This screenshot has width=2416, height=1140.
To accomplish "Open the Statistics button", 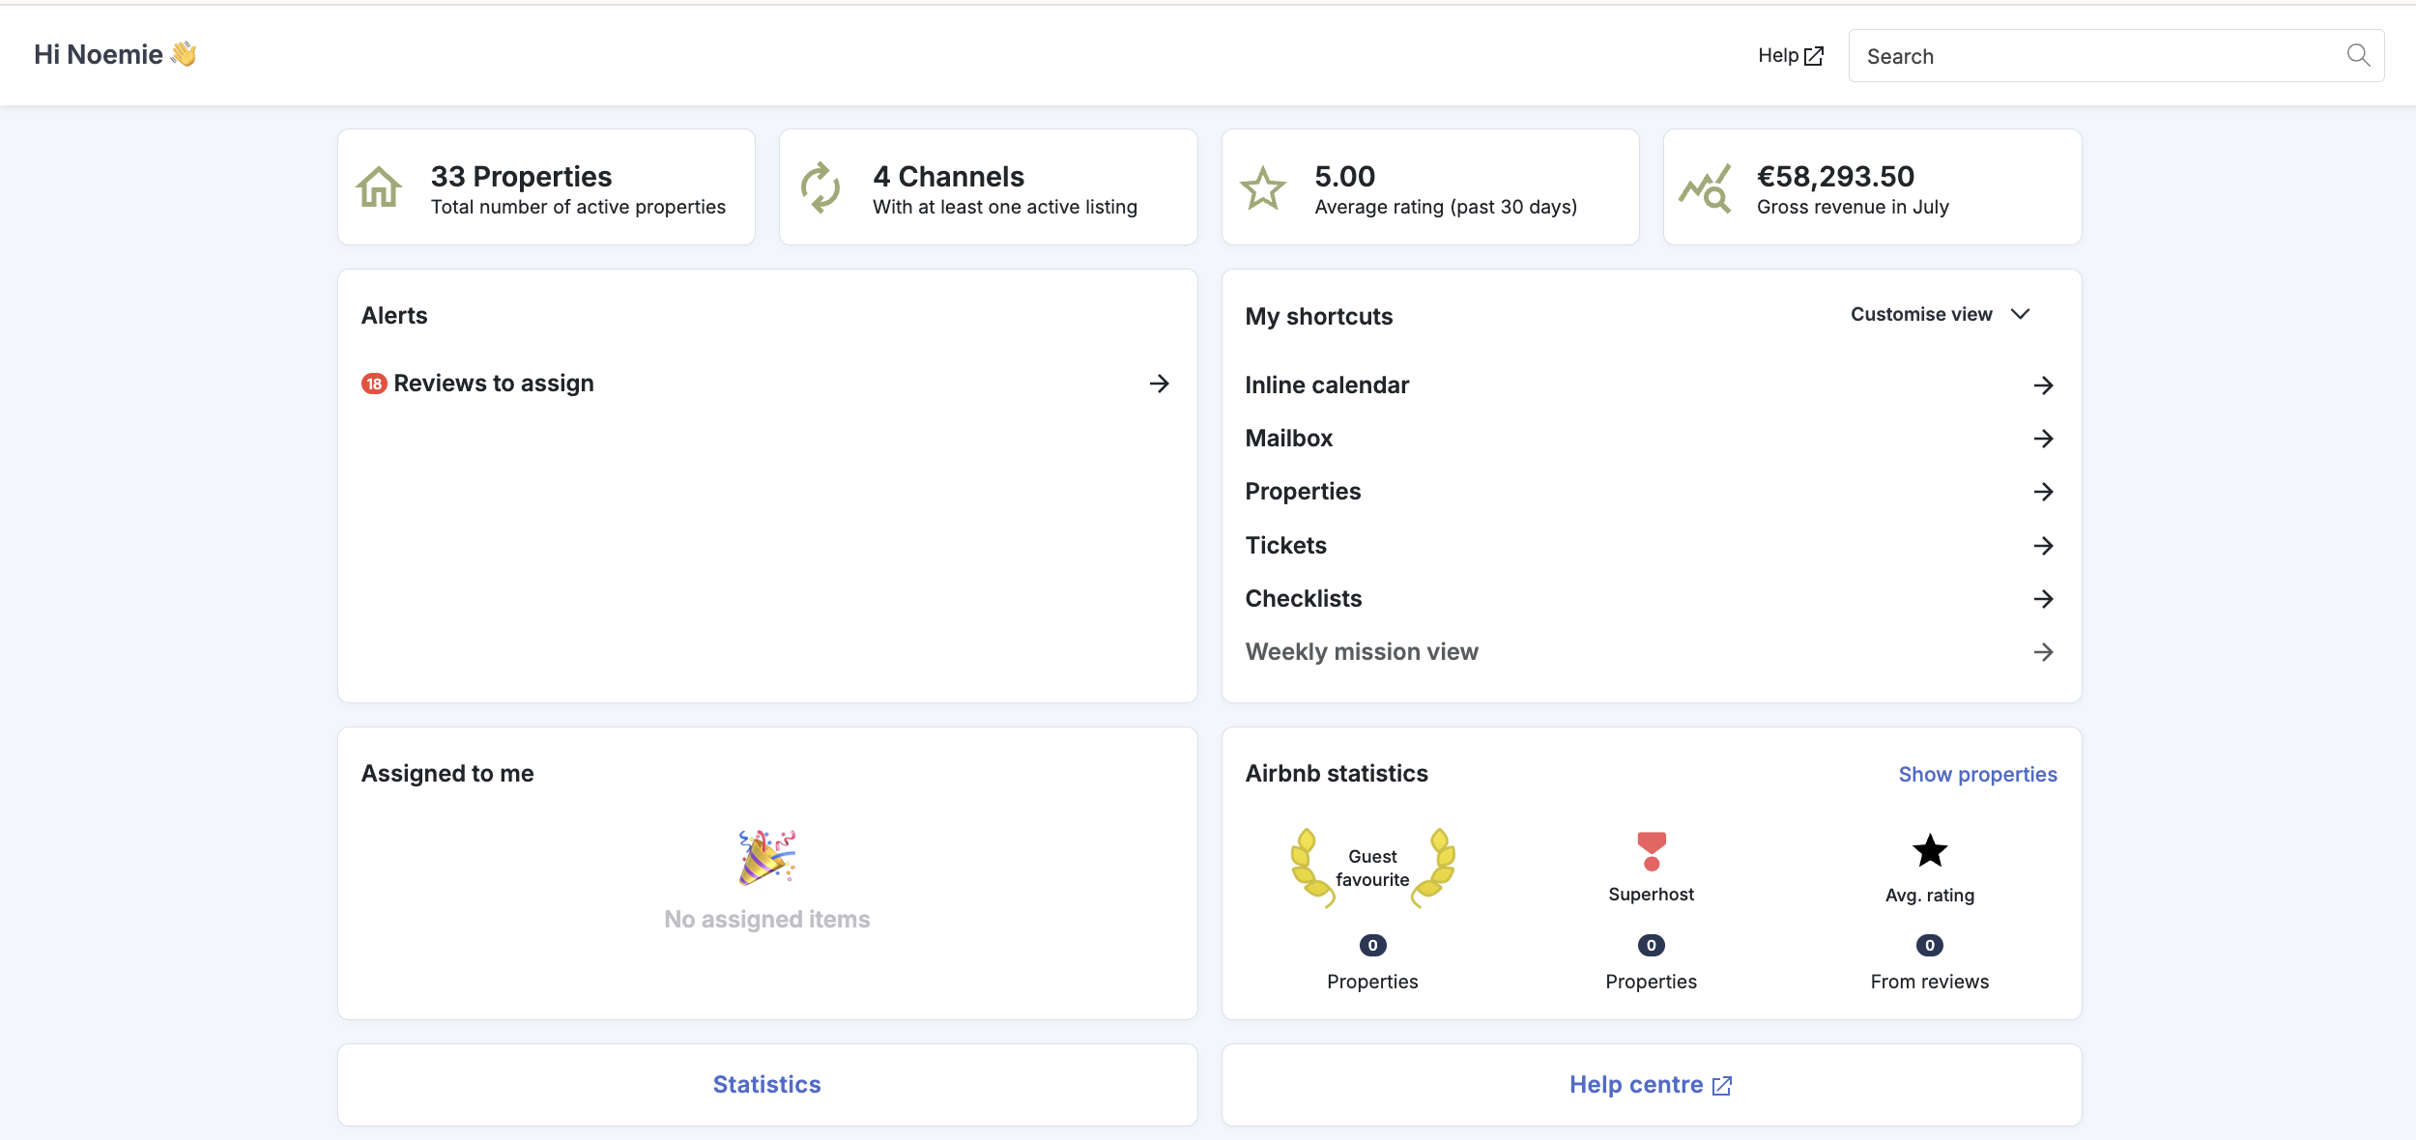I will [x=767, y=1084].
